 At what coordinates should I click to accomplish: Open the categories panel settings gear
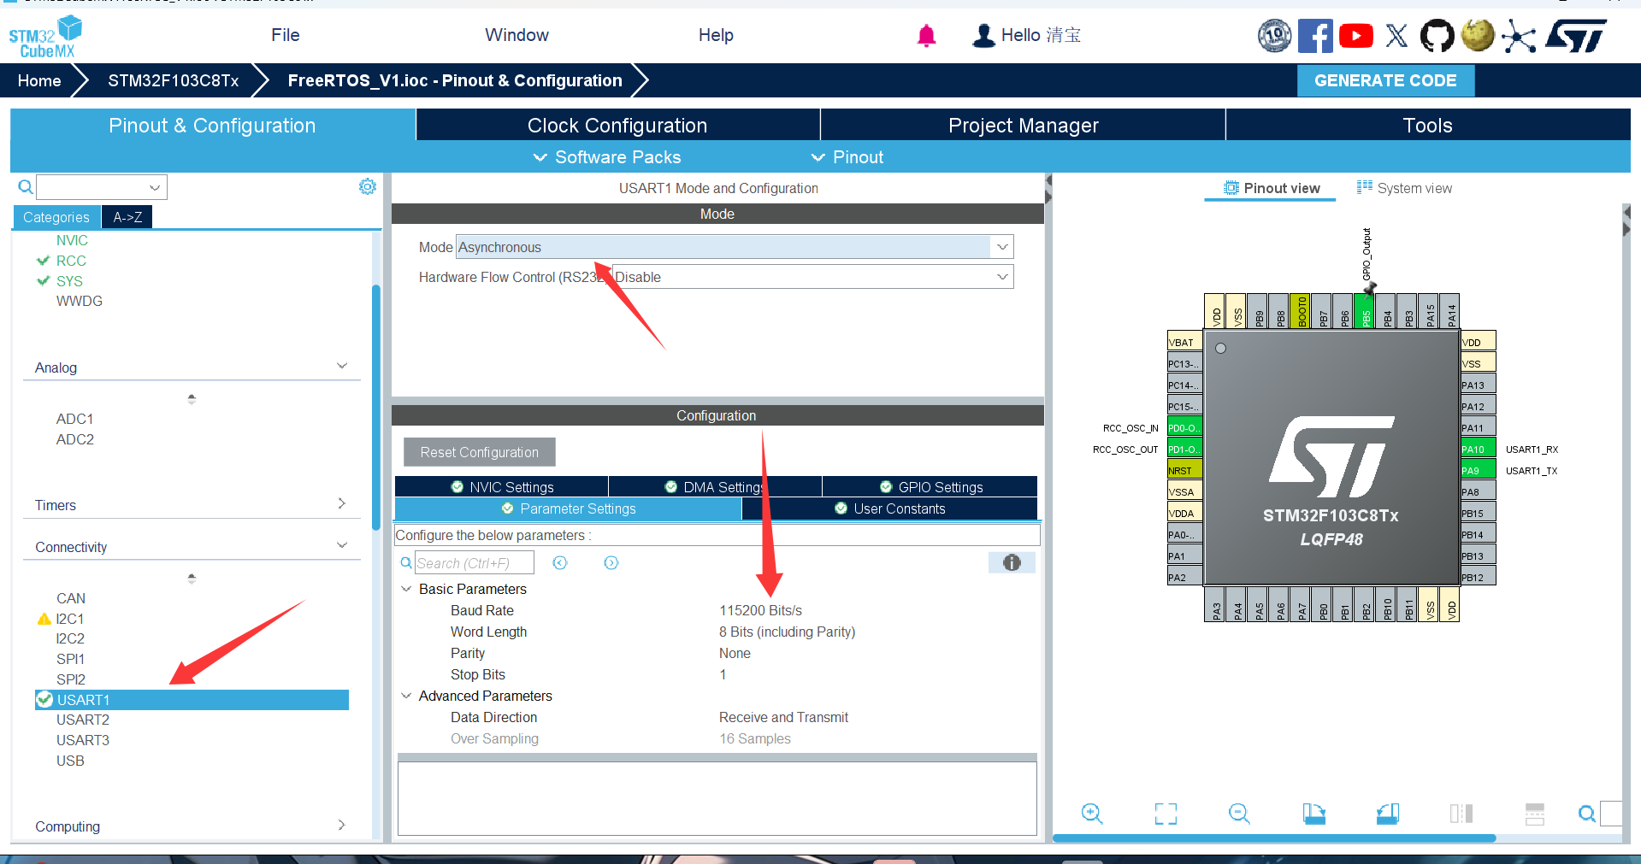click(368, 186)
